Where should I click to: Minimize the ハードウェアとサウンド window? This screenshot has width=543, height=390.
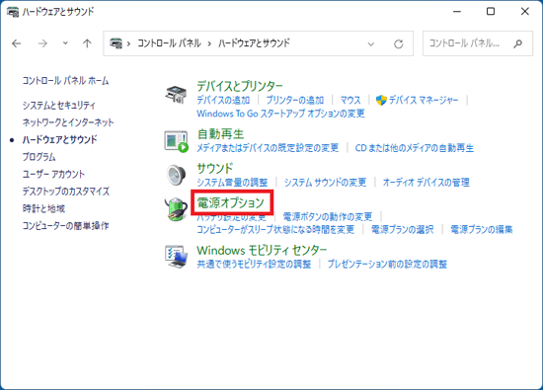tap(457, 12)
